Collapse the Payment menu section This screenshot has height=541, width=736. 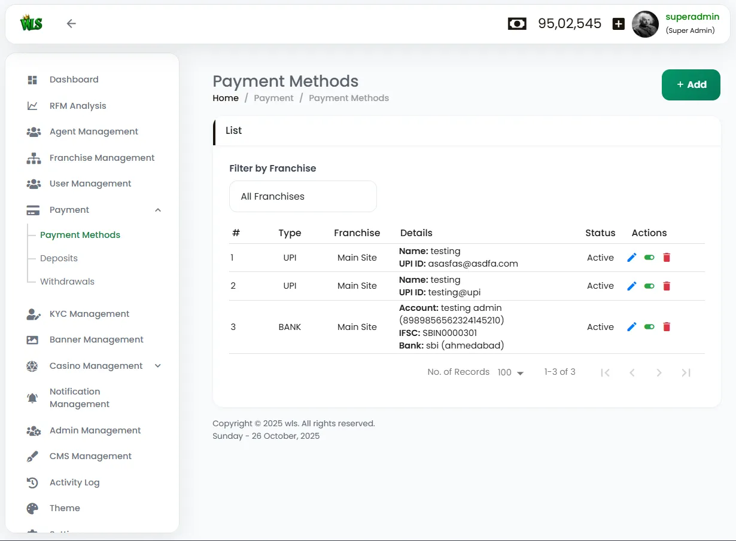coord(158,210)
